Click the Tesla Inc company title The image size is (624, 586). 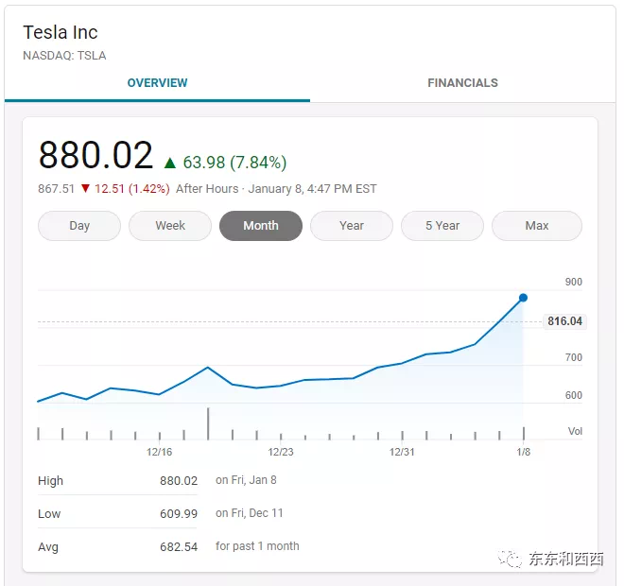(61, 33)
